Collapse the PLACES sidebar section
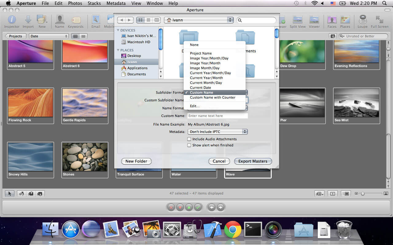 click(x=118, y=50)
